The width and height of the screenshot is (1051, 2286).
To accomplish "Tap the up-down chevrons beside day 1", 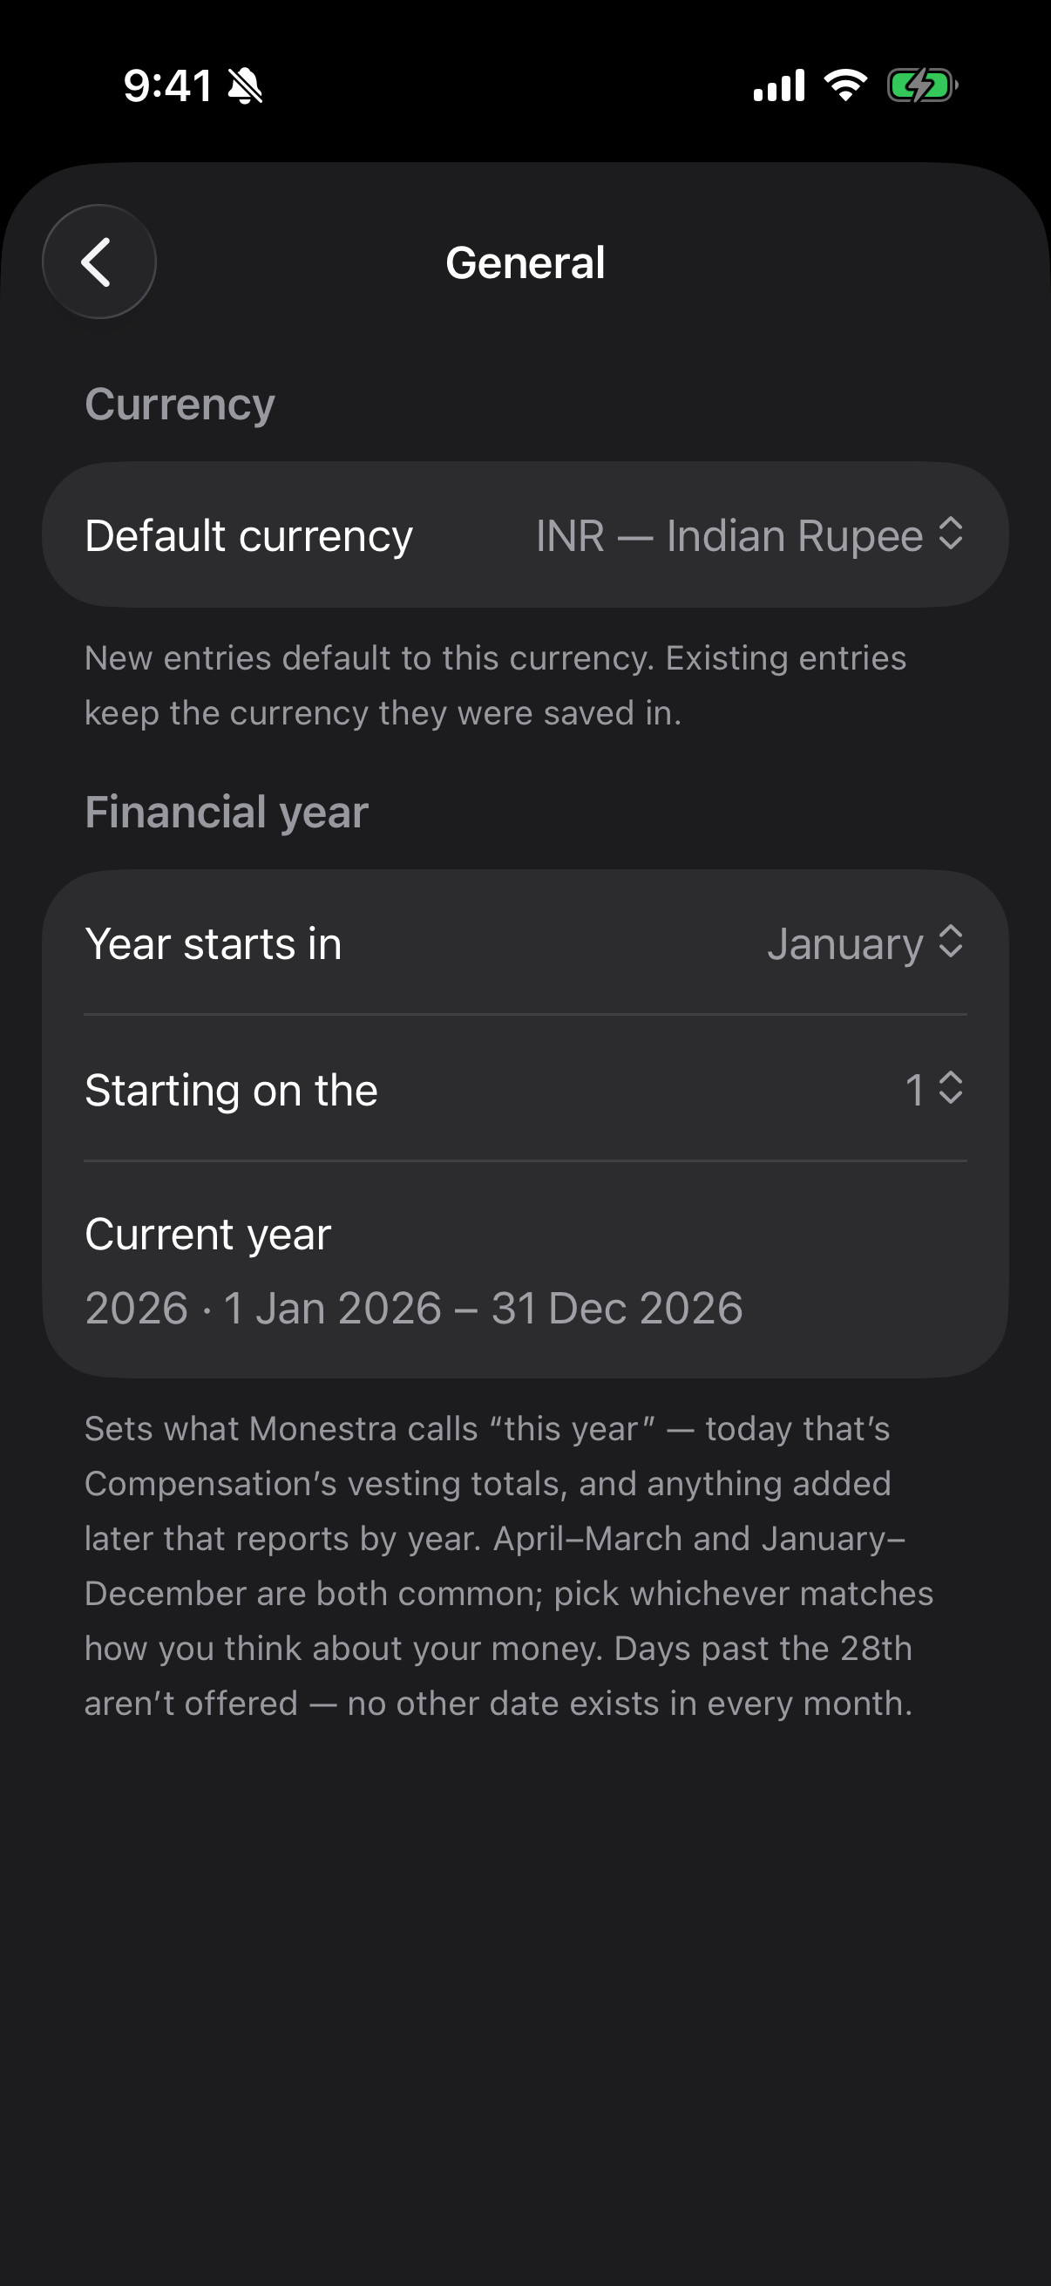I will [x=951, y=1088].
